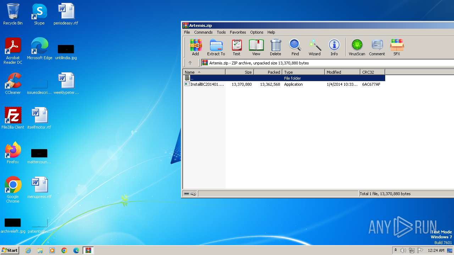This screenshot has width=454, height=255.
Task: Show archive Info
Action: (334, 47)
